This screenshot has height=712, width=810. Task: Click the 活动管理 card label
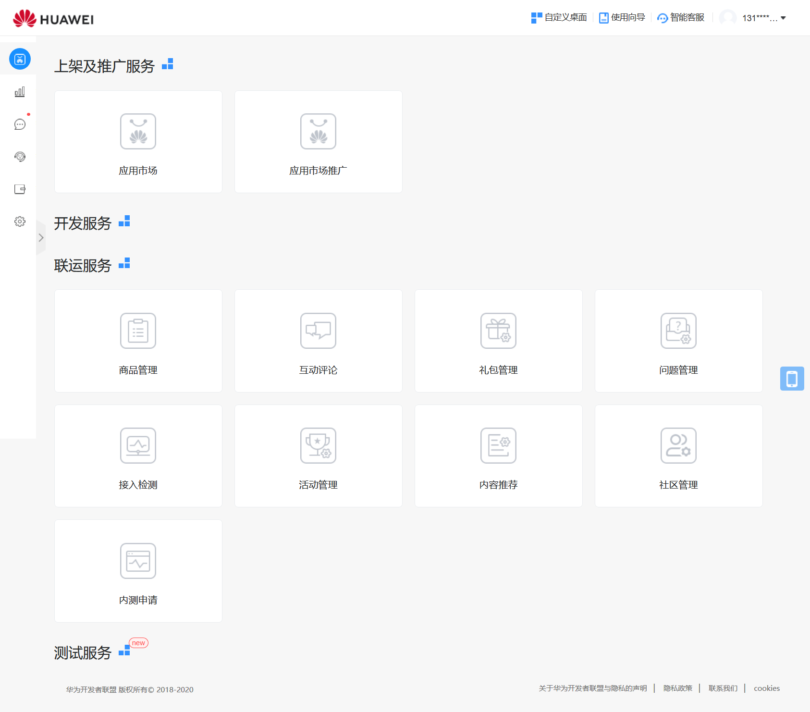click(x=318, y=485)
